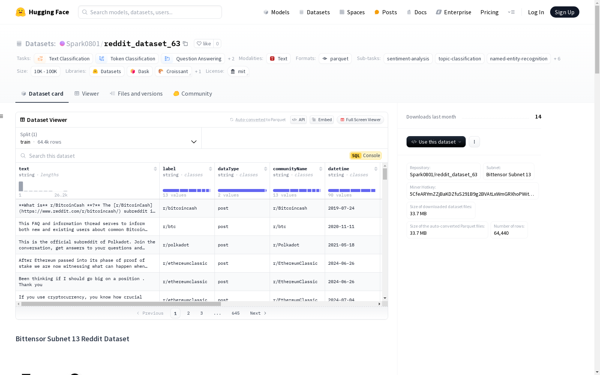Image resolution: width=600 pixels, height=375 pixels.
Task: Open the SQL Console
Action: click(365, 155)
